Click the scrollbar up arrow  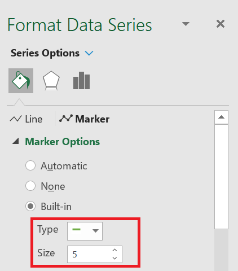click(x=221, y=117)
